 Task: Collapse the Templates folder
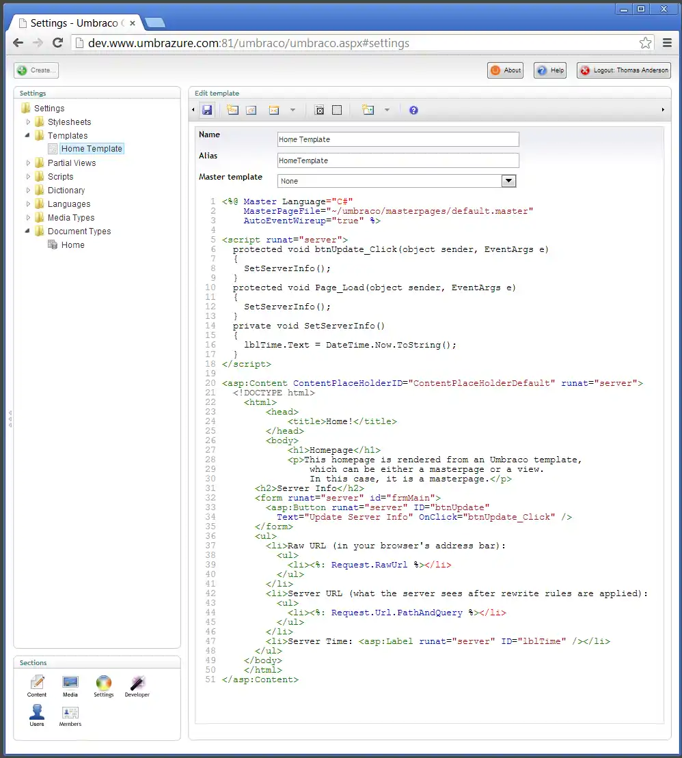click(27, 135)
